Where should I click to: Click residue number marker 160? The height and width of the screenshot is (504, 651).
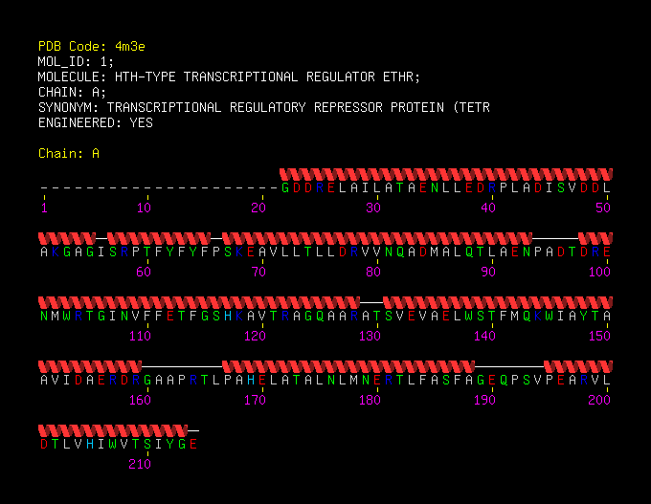(140, 400)
